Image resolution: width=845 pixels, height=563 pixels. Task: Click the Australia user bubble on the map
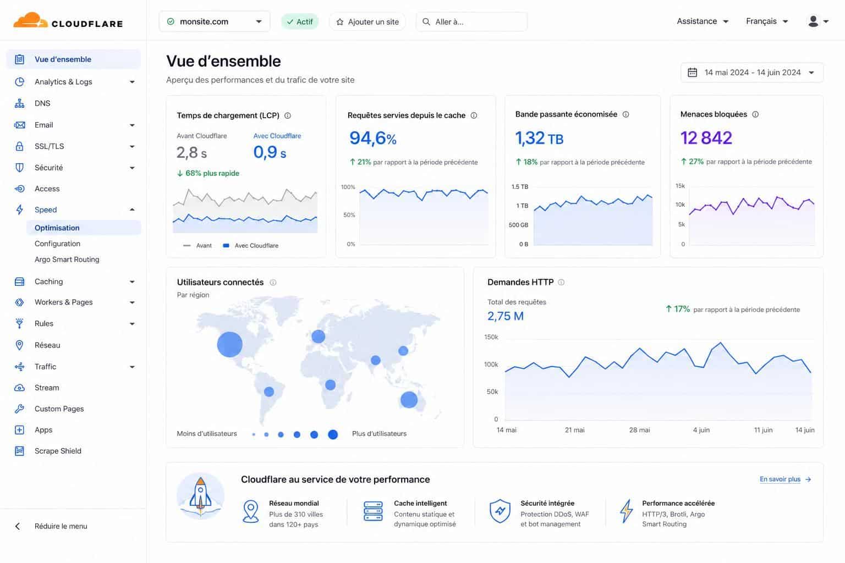click(409, 400)
